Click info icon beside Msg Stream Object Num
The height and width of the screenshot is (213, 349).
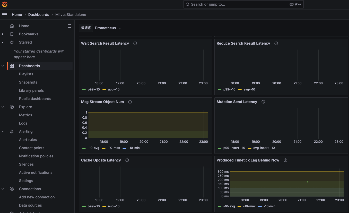[130, 102]
